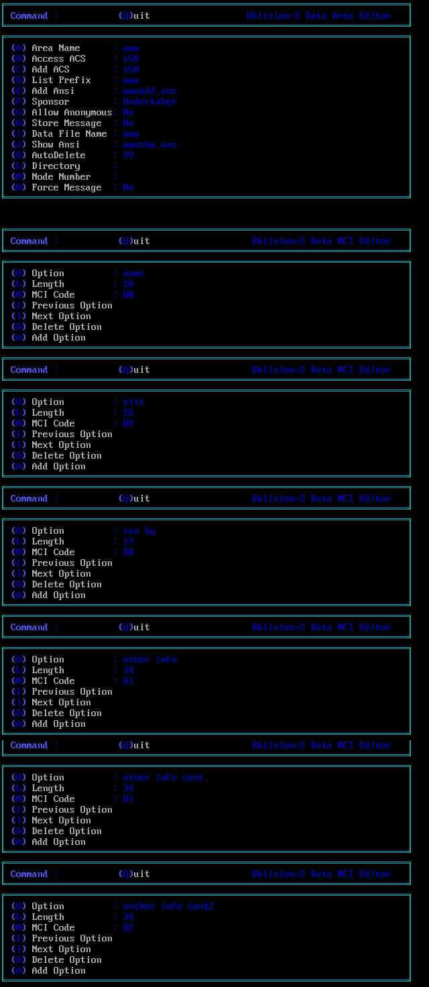The image size is (429, 987).
Task: Click Add Option in the bottom-most panel
Action: 58,970
